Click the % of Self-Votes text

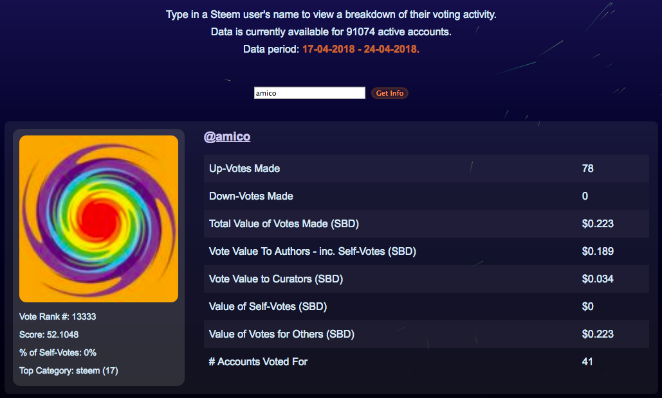click(x=58, y=352)
